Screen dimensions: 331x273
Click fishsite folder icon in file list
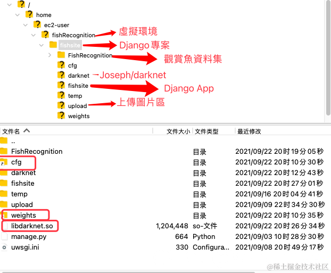(x=4, y=183)
